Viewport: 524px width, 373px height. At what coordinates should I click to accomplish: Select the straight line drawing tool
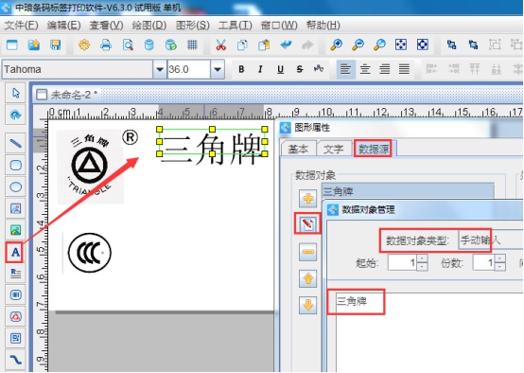click(x=15, y=144)
